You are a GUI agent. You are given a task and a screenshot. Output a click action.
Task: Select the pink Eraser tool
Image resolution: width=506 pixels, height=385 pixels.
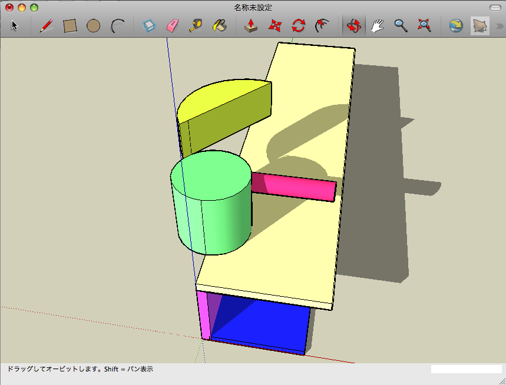click(173, 26)
